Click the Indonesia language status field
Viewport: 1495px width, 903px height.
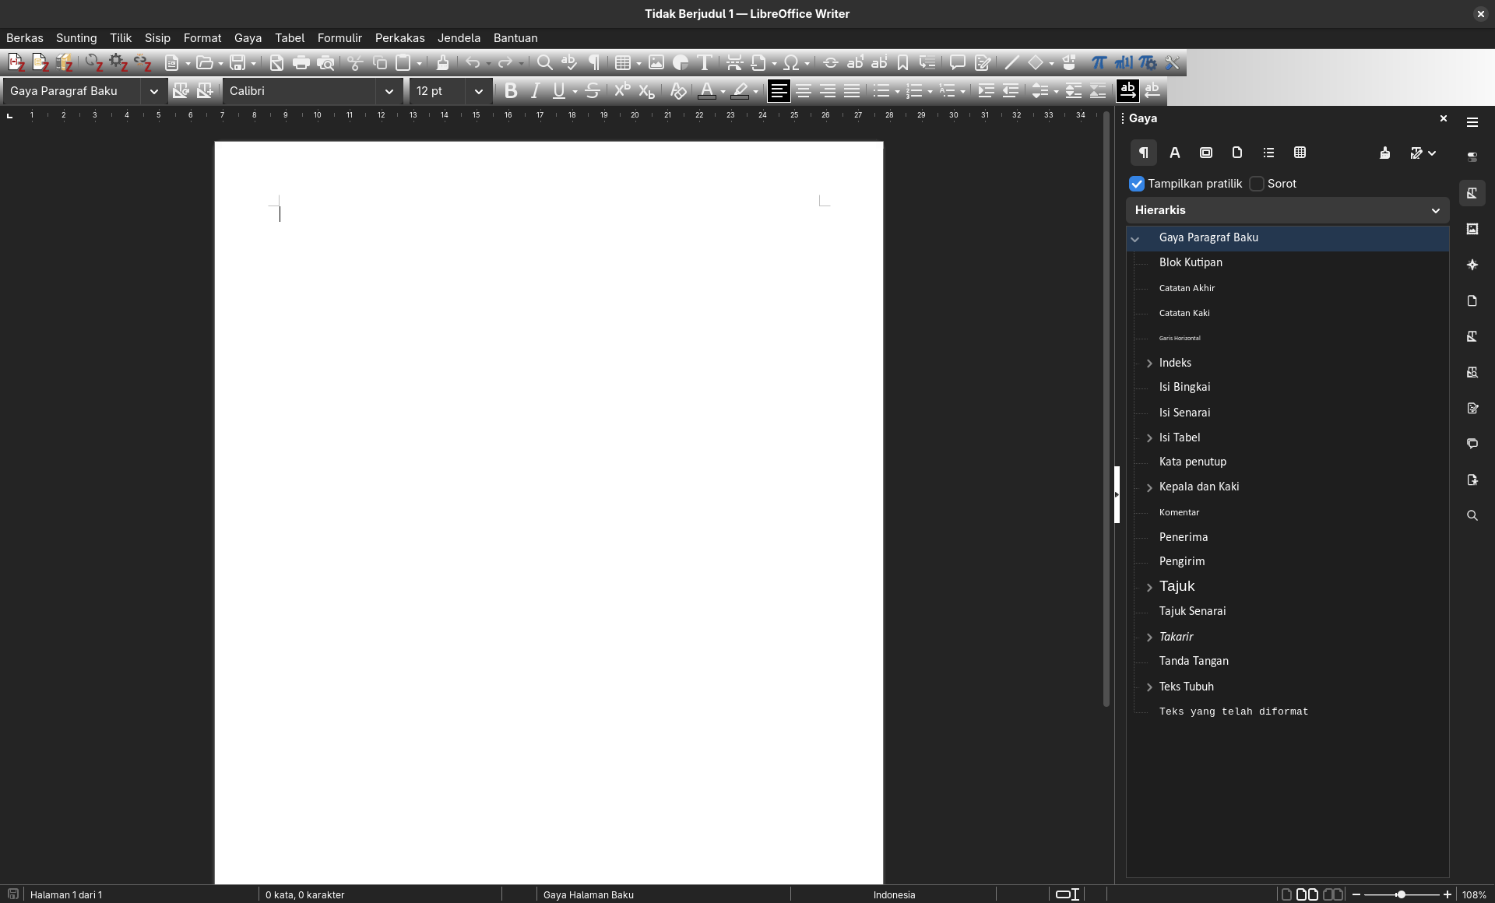click(x=893, y=894)
